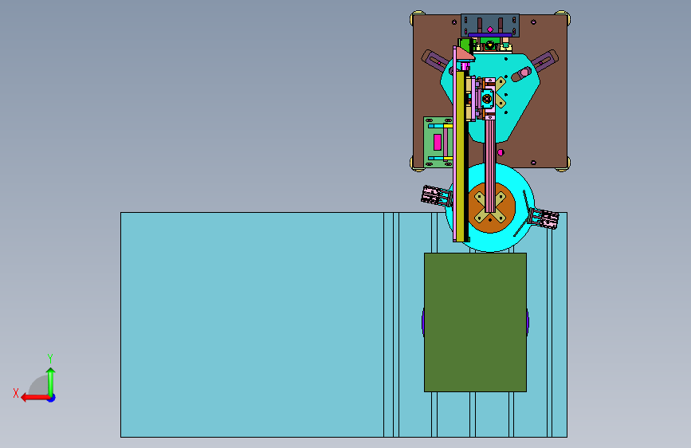
Task: Click the red "X" axis label
Action: (16, 393)
